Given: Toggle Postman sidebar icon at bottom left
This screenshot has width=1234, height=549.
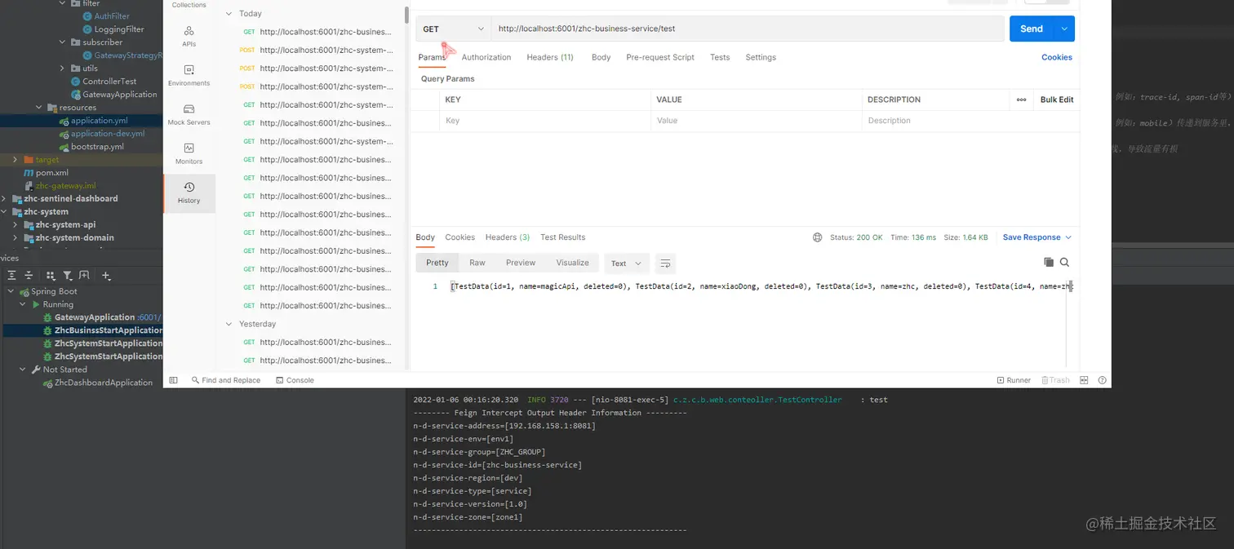Looking at the screenshot, I should 173,380.
